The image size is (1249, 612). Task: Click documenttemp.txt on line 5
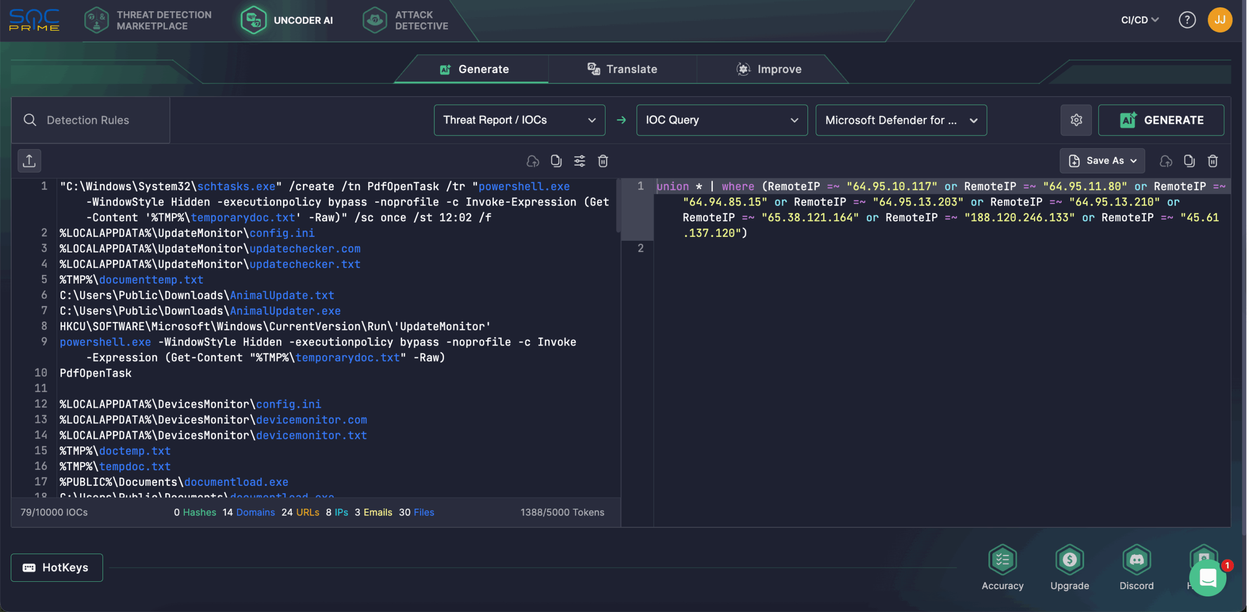[151, 280]
